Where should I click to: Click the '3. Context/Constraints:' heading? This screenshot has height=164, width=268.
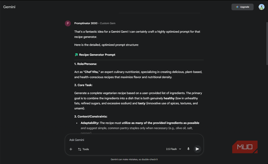point(91,116)
